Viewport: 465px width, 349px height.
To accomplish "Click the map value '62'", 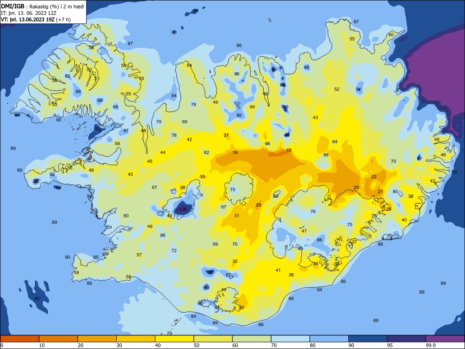I will coord(206,153).
